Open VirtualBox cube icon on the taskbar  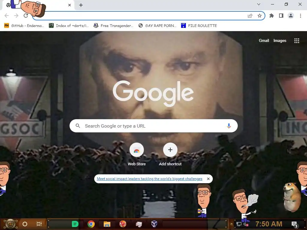click(154, 224)
